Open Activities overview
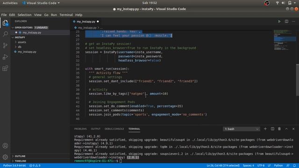 (10, 3)
